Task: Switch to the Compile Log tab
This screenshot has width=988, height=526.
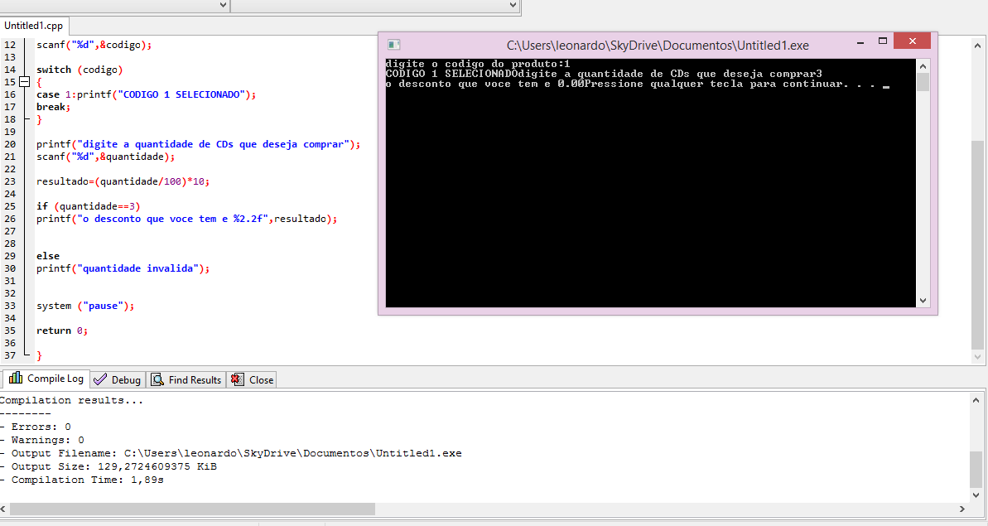Action: [x=46, y=379]
